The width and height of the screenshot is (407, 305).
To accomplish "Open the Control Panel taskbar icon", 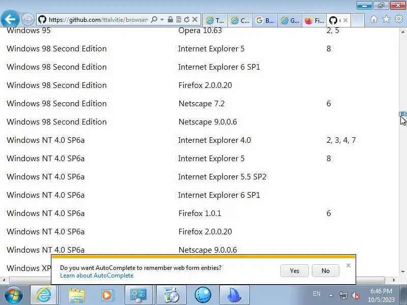I will pos(138,295).
